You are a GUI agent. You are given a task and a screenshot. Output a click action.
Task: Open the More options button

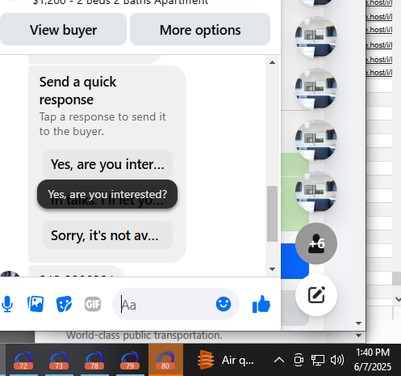pos(200,29)
